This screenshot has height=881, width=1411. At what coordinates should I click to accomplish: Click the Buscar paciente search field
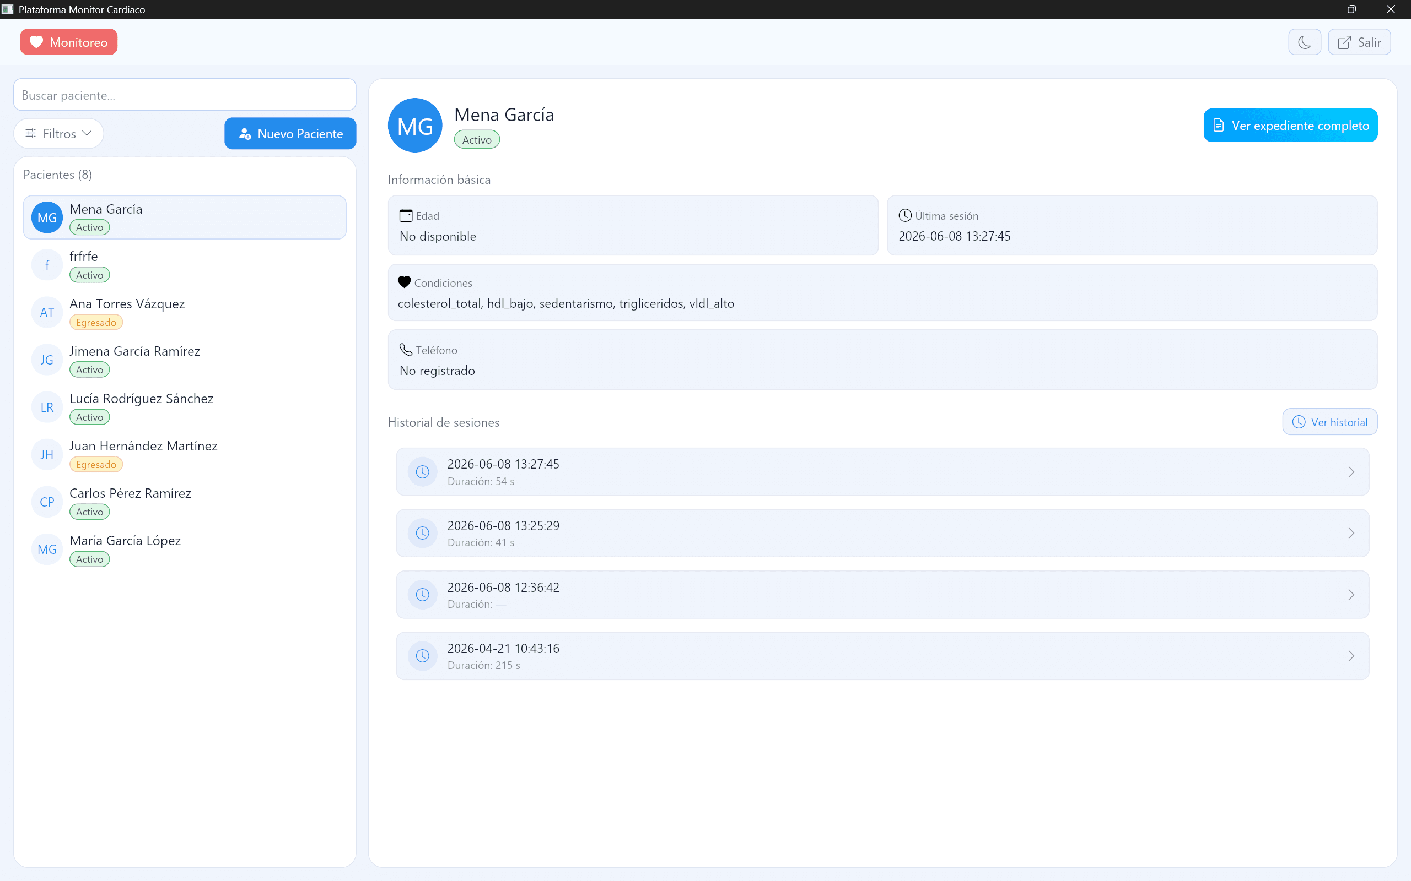pos(185,95)
